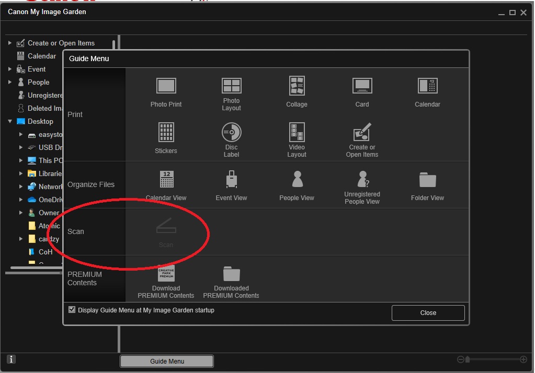Open the Event View icon

231,181
